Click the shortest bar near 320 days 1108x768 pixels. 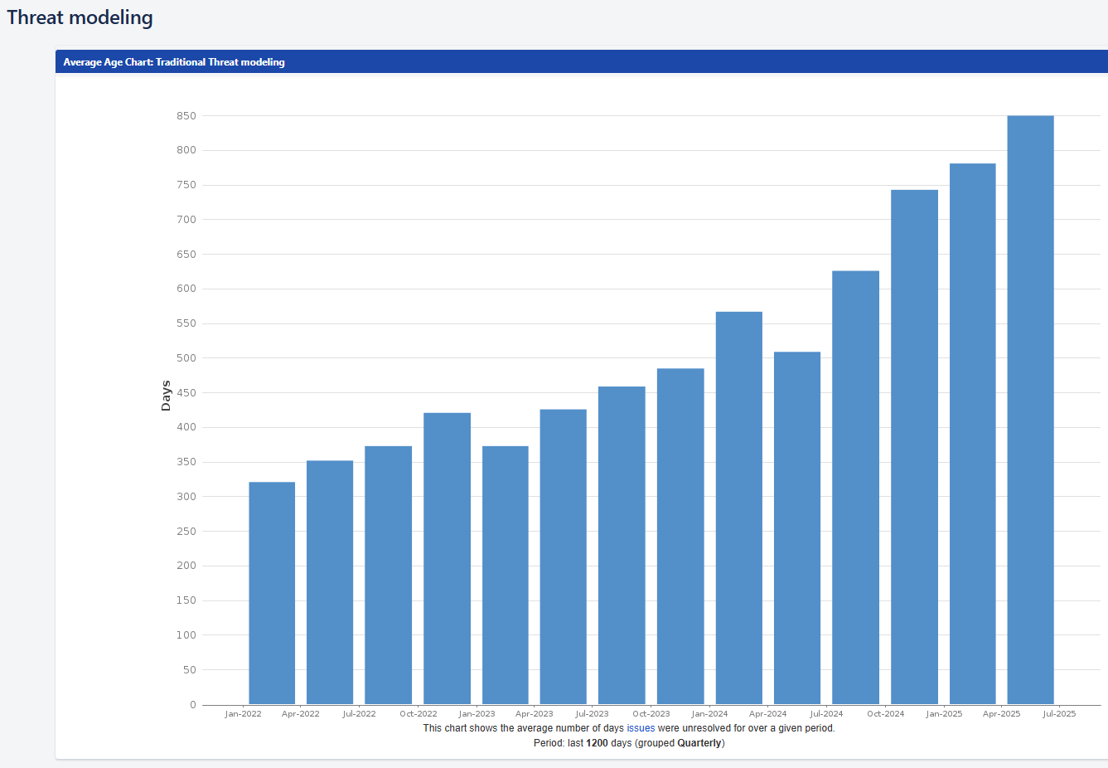point(272,593)
